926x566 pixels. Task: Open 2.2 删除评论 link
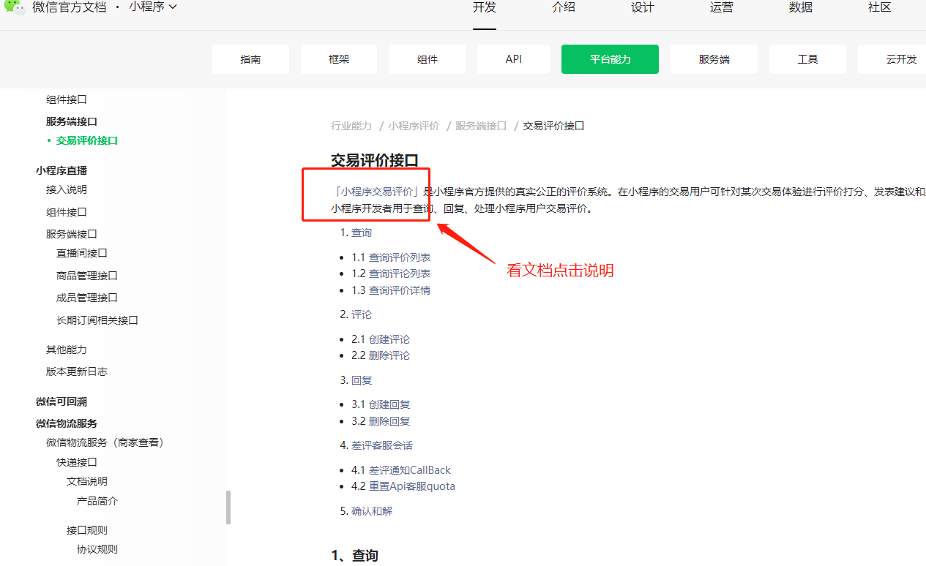389,355
